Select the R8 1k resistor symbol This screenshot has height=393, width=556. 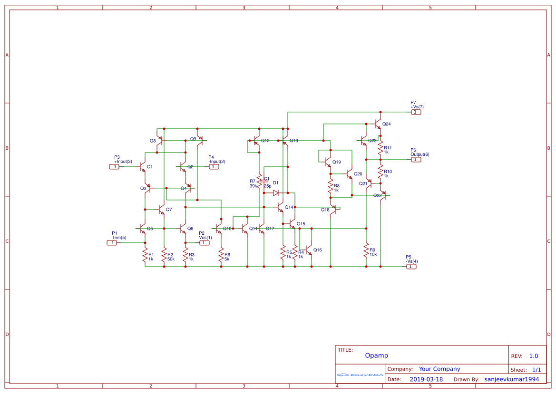click(x=331, y=186)
